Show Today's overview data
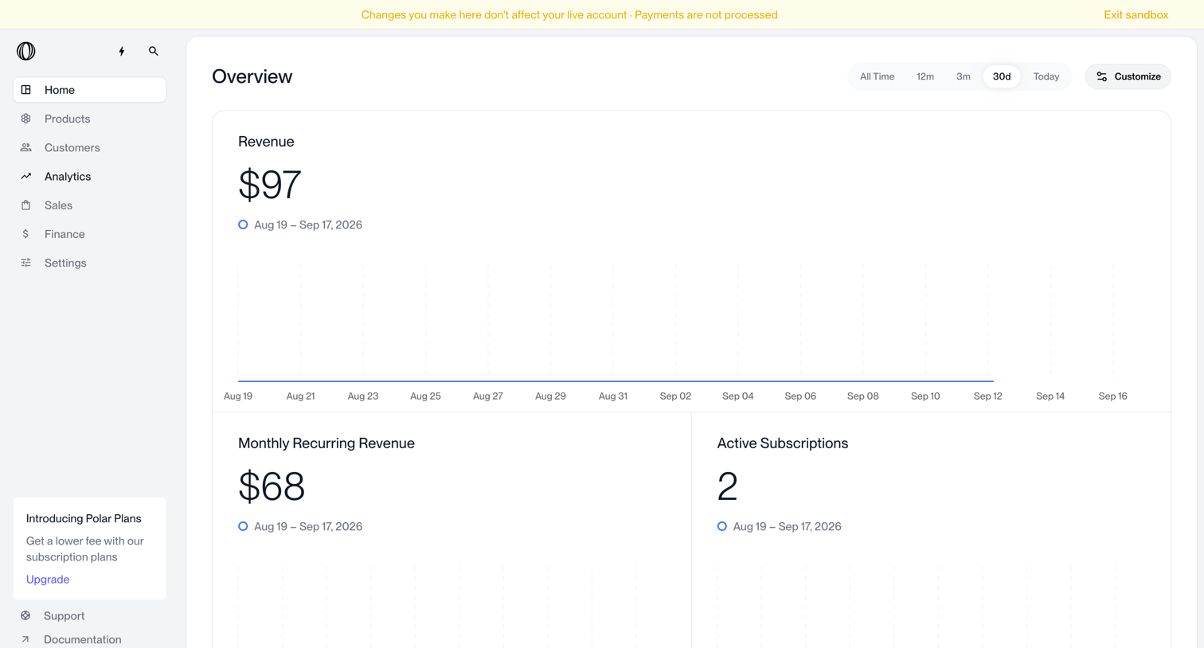Screen dimensions: 1204x648 [1046, 76]
